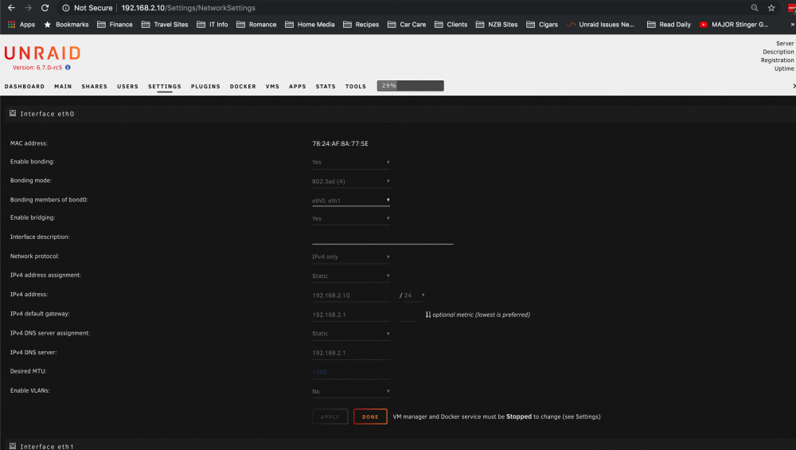Open the NZB Sites bookmarks folder
796x450 pixels.
497,25
